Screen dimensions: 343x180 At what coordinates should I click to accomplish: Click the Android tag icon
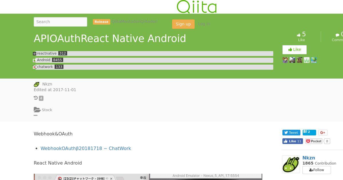coord(35,60)
